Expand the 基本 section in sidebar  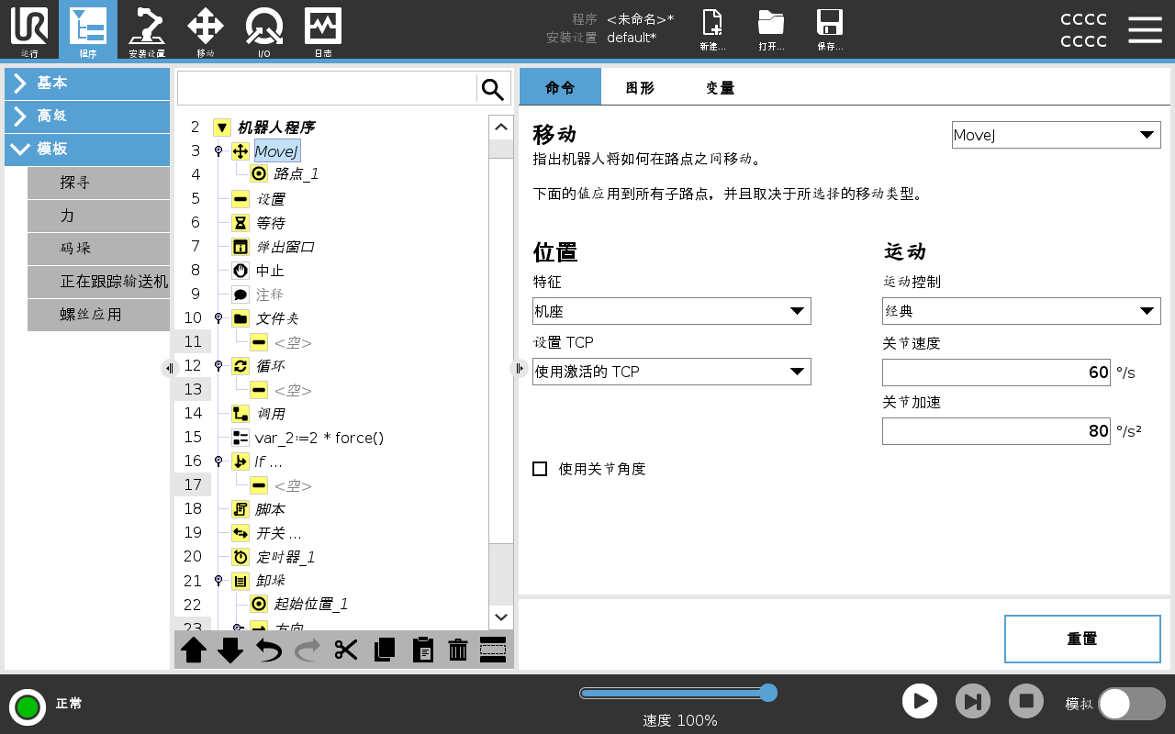click(87, 83)
